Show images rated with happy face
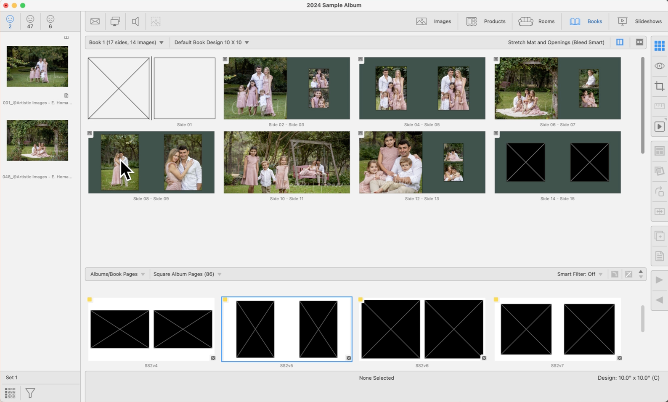 (10, 21)
